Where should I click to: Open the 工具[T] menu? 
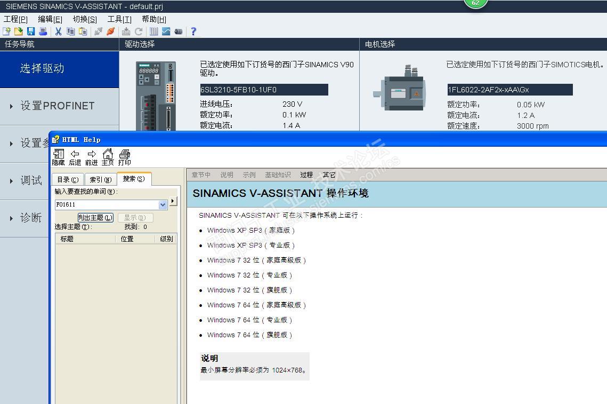(119, 19)
